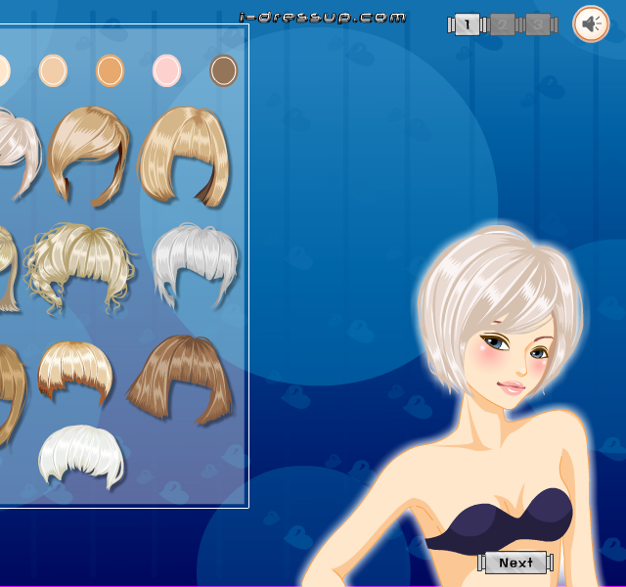The width and height of the screenshot is (626, 587).
Task: Pick the brown straight bob hairstyle
Action: 180,380
